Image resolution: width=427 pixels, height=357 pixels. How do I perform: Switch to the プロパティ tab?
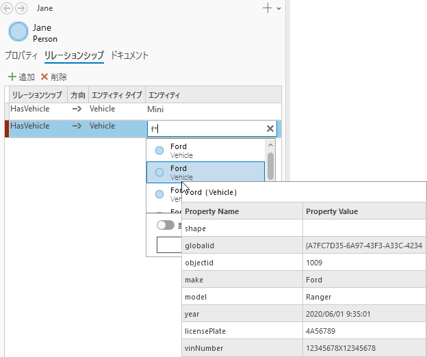click(x=21, y=55)
